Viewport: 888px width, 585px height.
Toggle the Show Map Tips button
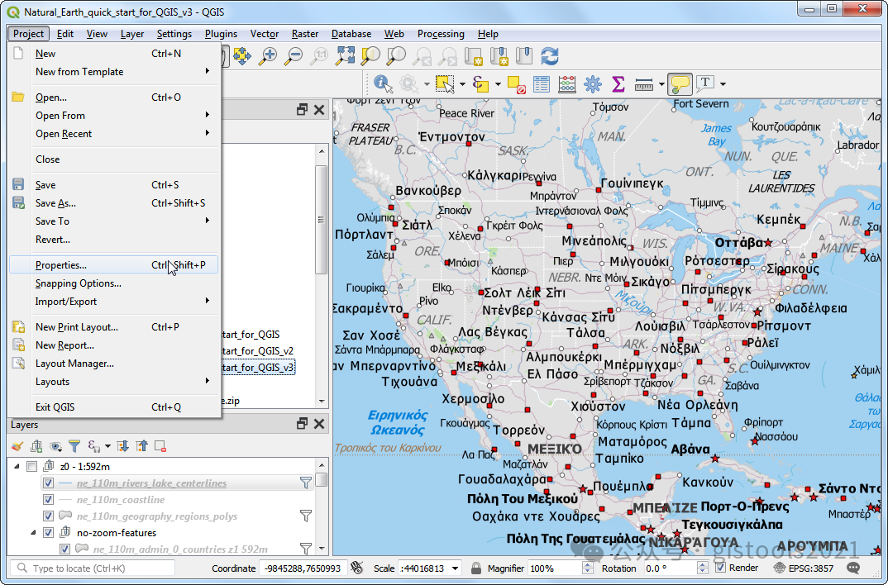click(x=680, y=84)
